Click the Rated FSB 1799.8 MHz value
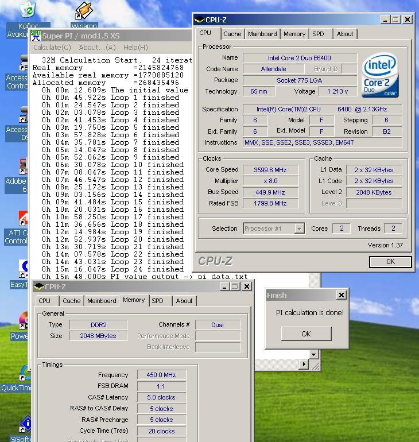419x442 pixels. pyautogui.click(x=270, y=203)
